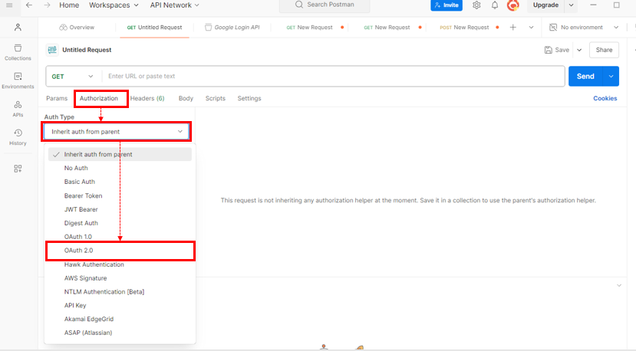This screenshot has width=636, height=351.
Task: Click the Share button
Action: (604, 50)
